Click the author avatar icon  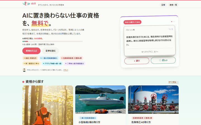24,70
